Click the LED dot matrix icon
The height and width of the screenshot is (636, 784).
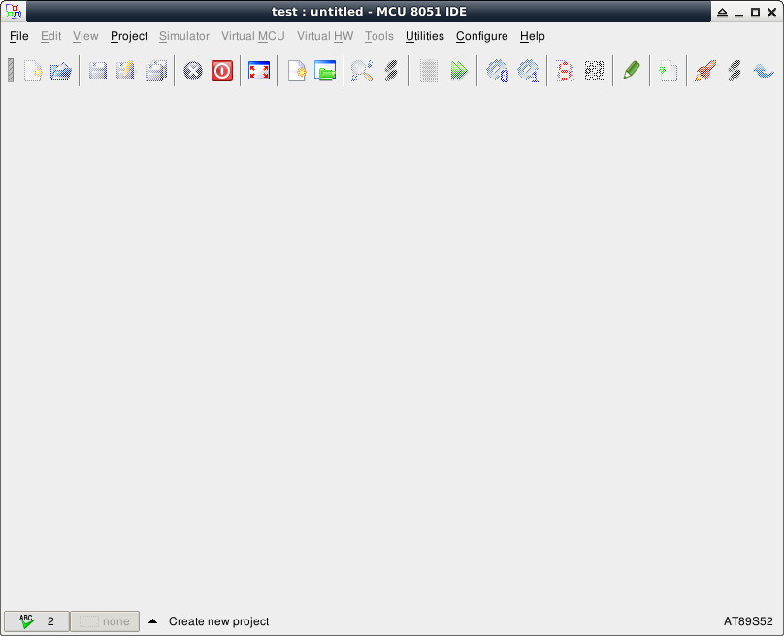[x=595, y=71]
